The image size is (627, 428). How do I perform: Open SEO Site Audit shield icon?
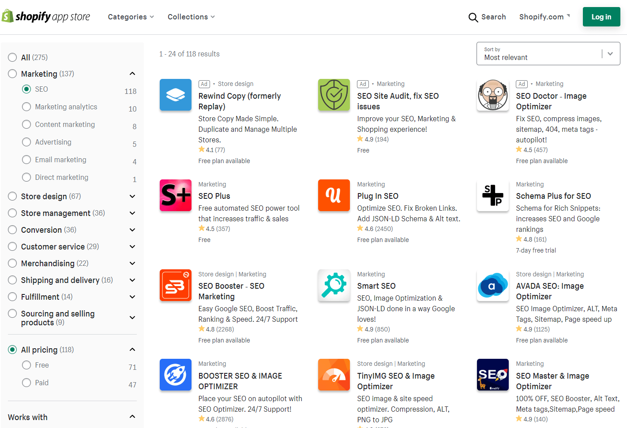(334, 95)
